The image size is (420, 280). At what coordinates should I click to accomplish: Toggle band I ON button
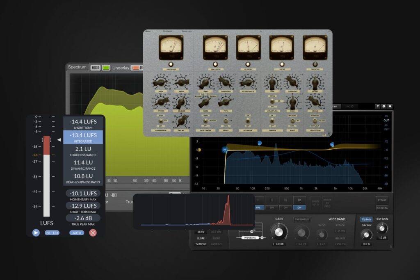click(259, 207)
